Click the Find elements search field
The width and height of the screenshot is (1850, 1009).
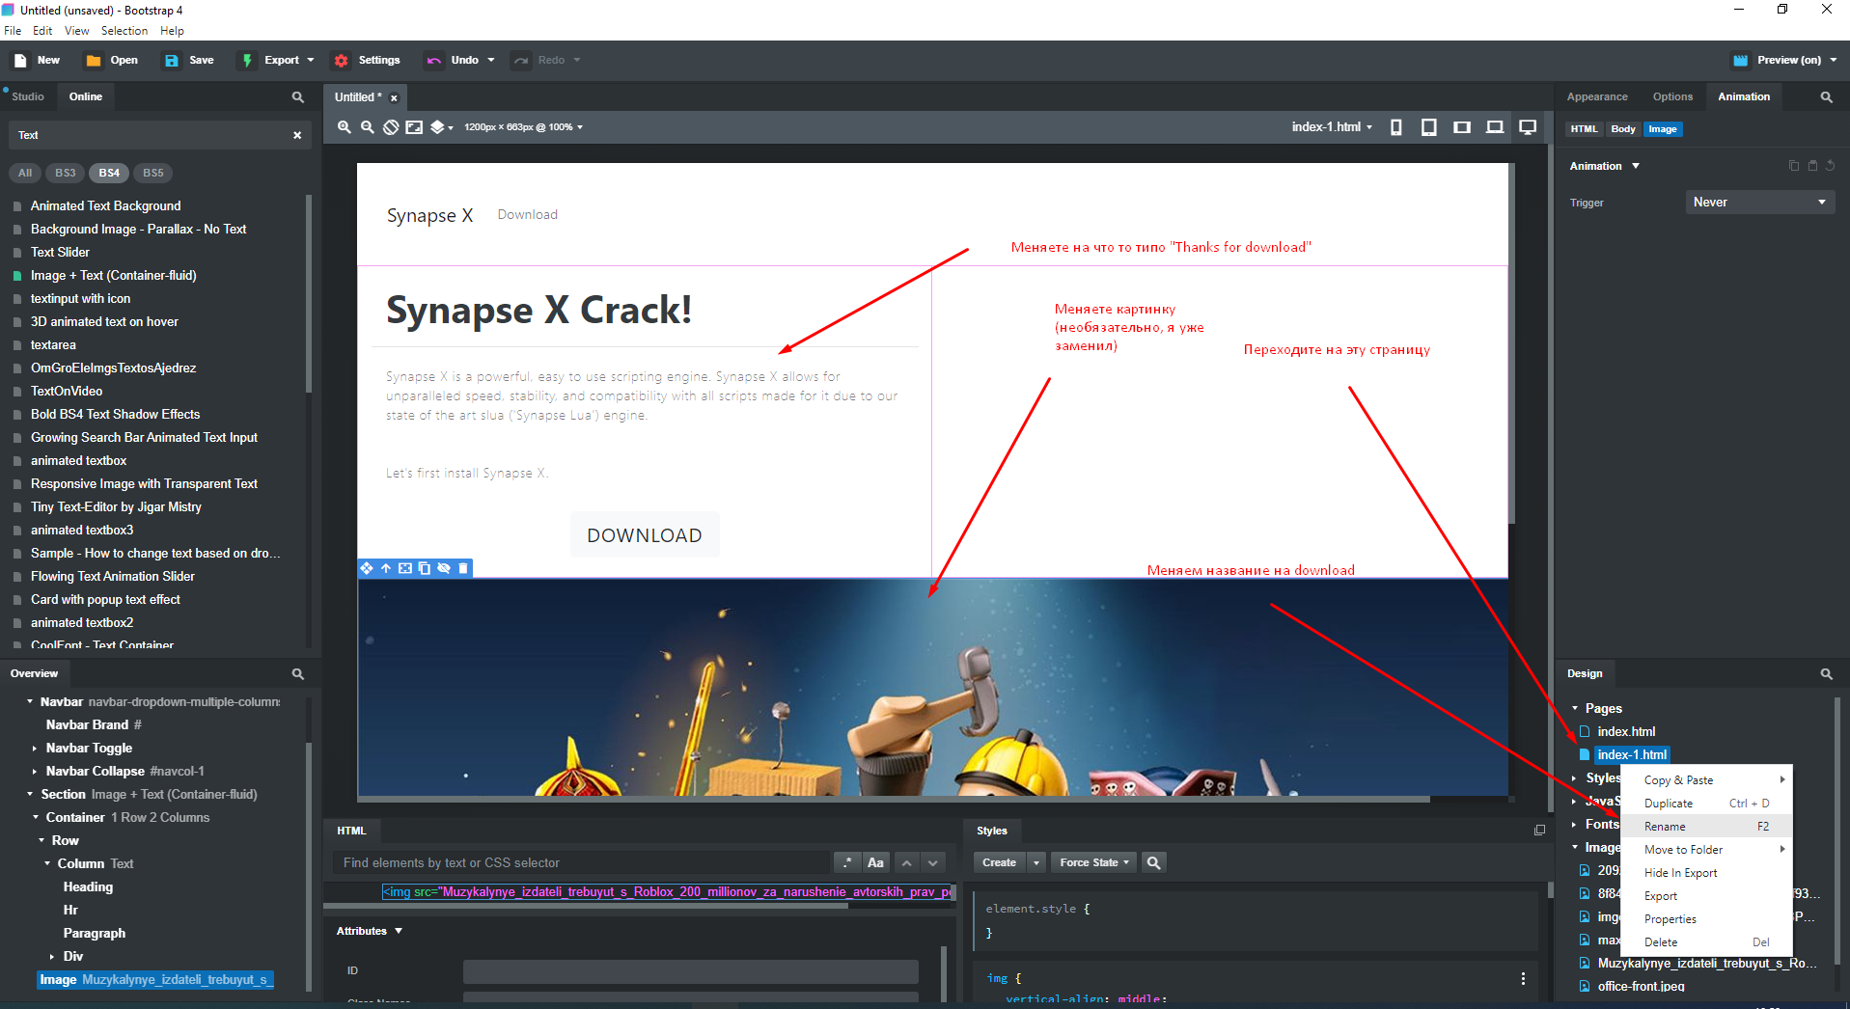[582, 862]
